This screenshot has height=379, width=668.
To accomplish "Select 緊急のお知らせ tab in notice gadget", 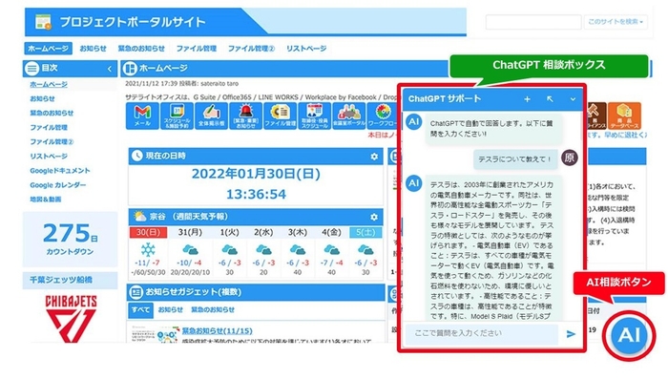I will (213, 310).
